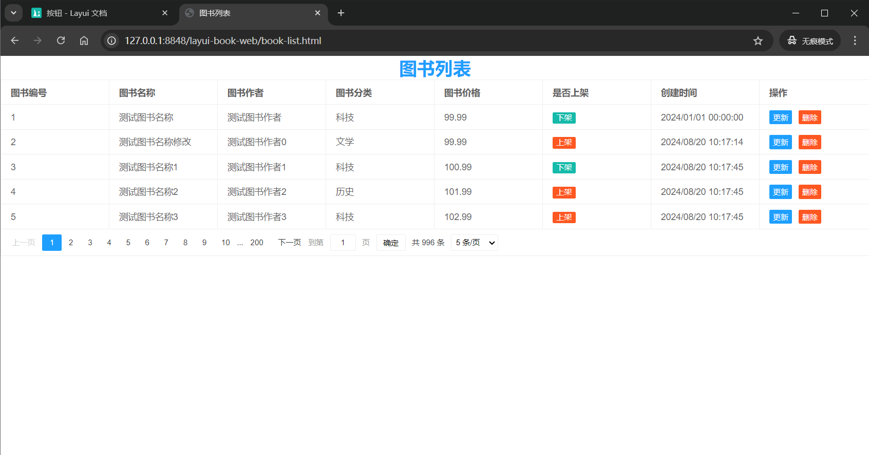
Task: Open the browser three-dot menu
Action: (x=855, y=41)
